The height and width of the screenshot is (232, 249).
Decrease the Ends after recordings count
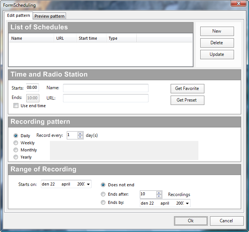159,196
